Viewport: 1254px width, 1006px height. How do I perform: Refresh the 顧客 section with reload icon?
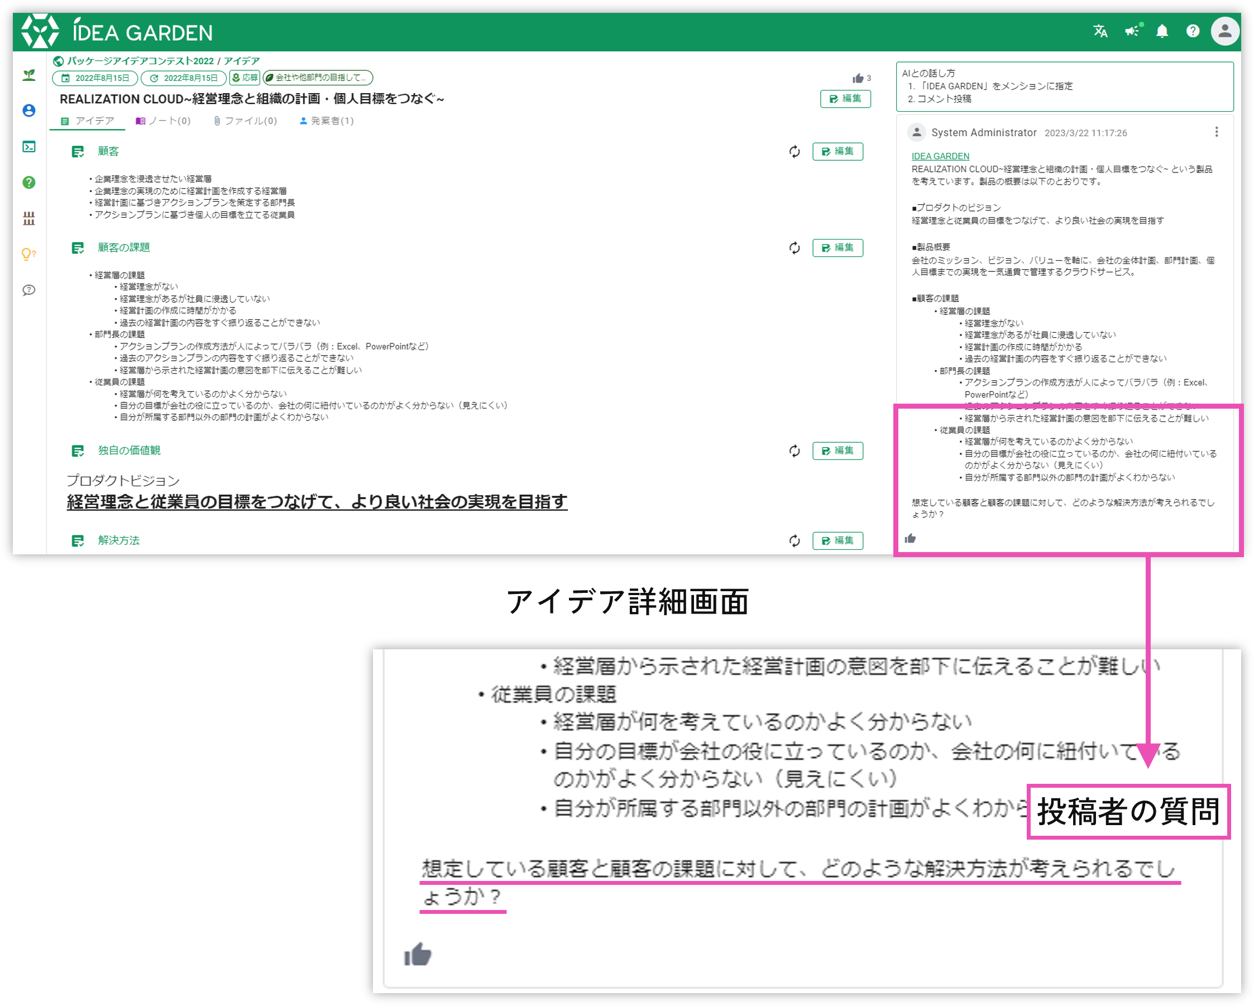point(794,152)
